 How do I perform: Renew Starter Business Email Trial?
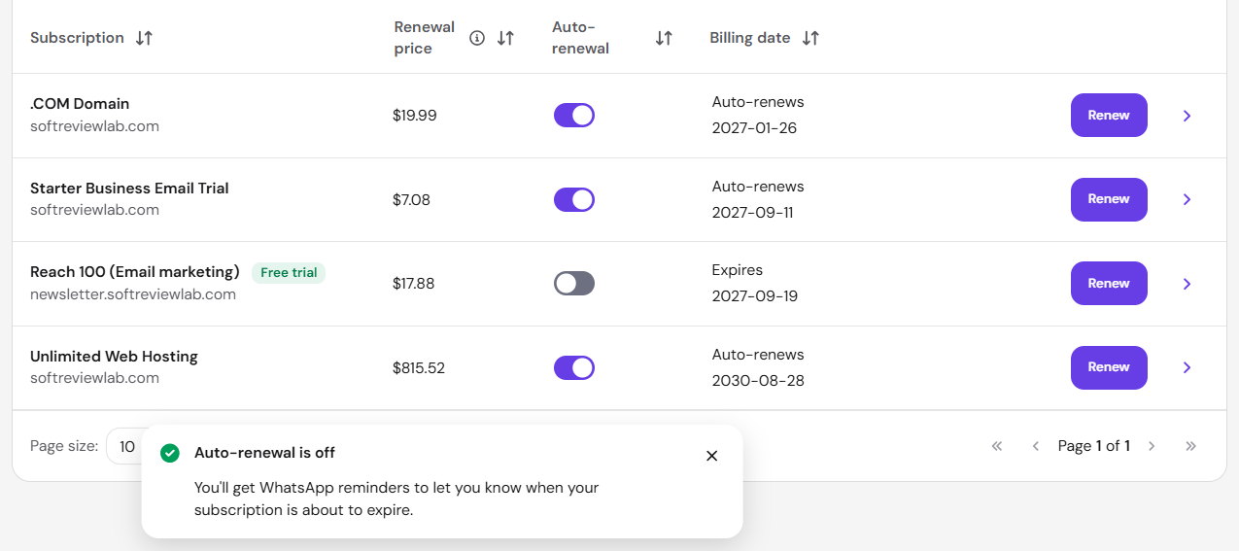coord(1109,199)
